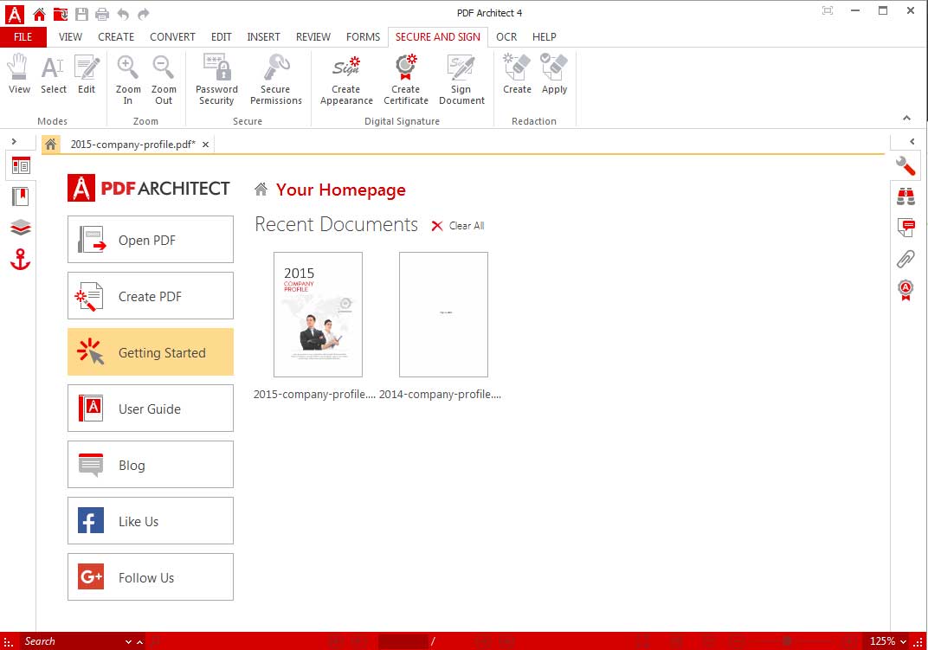The width and height of the screenshot is (928, 650).
Task: Click Clear All recent documents link
Action: coord(458,226)
